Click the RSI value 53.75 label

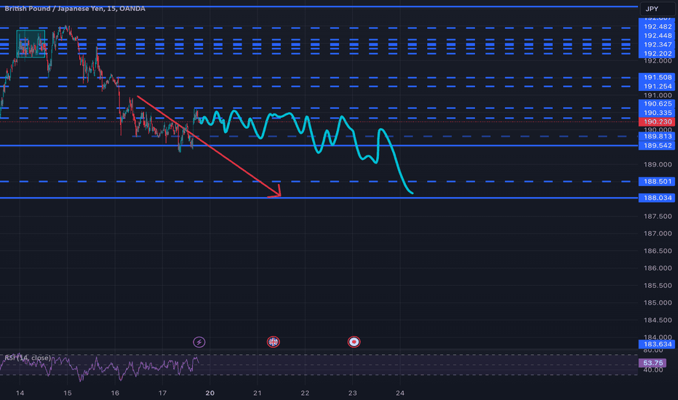click(653, 363)
